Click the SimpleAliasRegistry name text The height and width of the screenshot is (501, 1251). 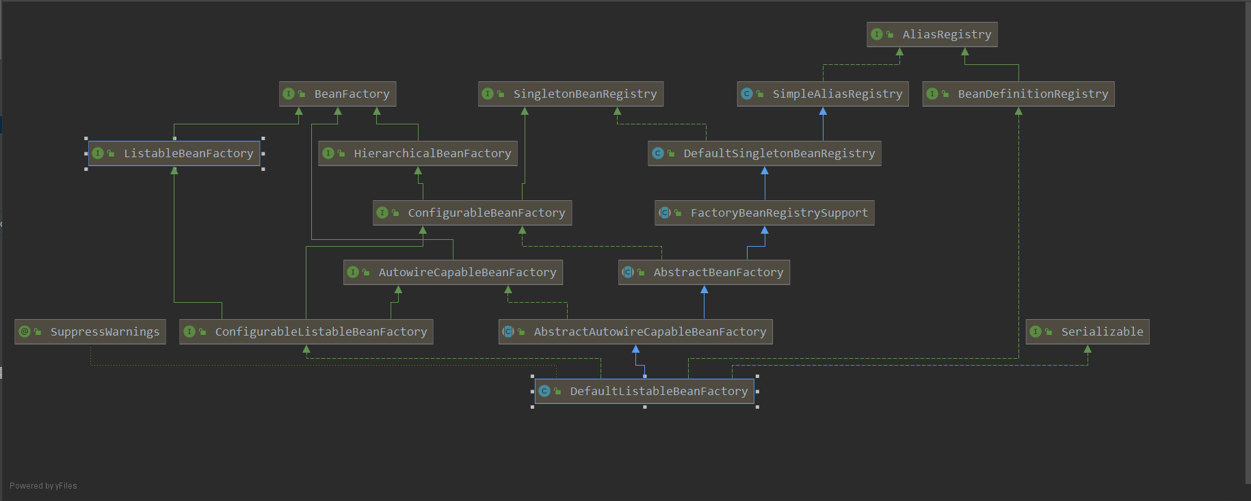[x=837, y=94]
